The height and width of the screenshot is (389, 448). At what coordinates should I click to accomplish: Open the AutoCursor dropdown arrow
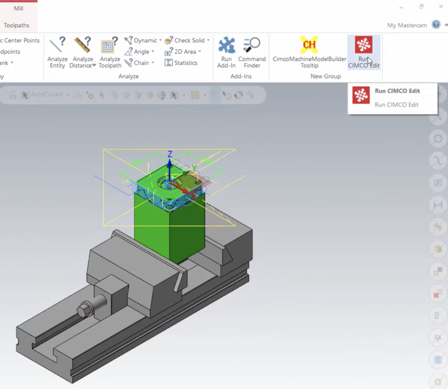[x=68, y=95]
